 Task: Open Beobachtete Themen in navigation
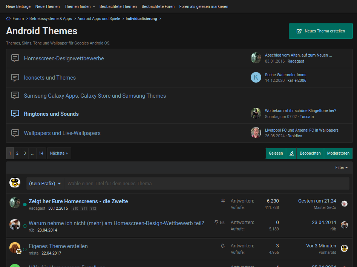118,7
